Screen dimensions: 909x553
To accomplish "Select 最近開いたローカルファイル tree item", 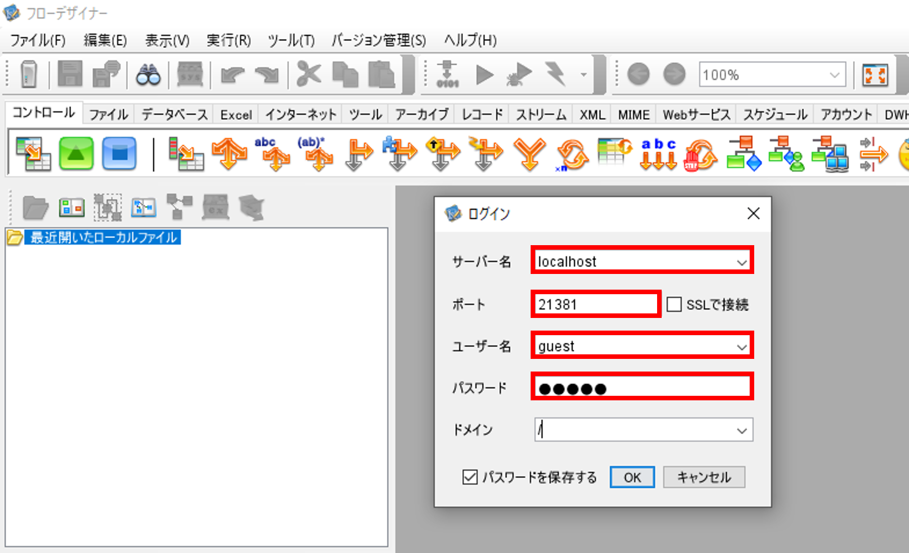I will (x=104, y=237).
